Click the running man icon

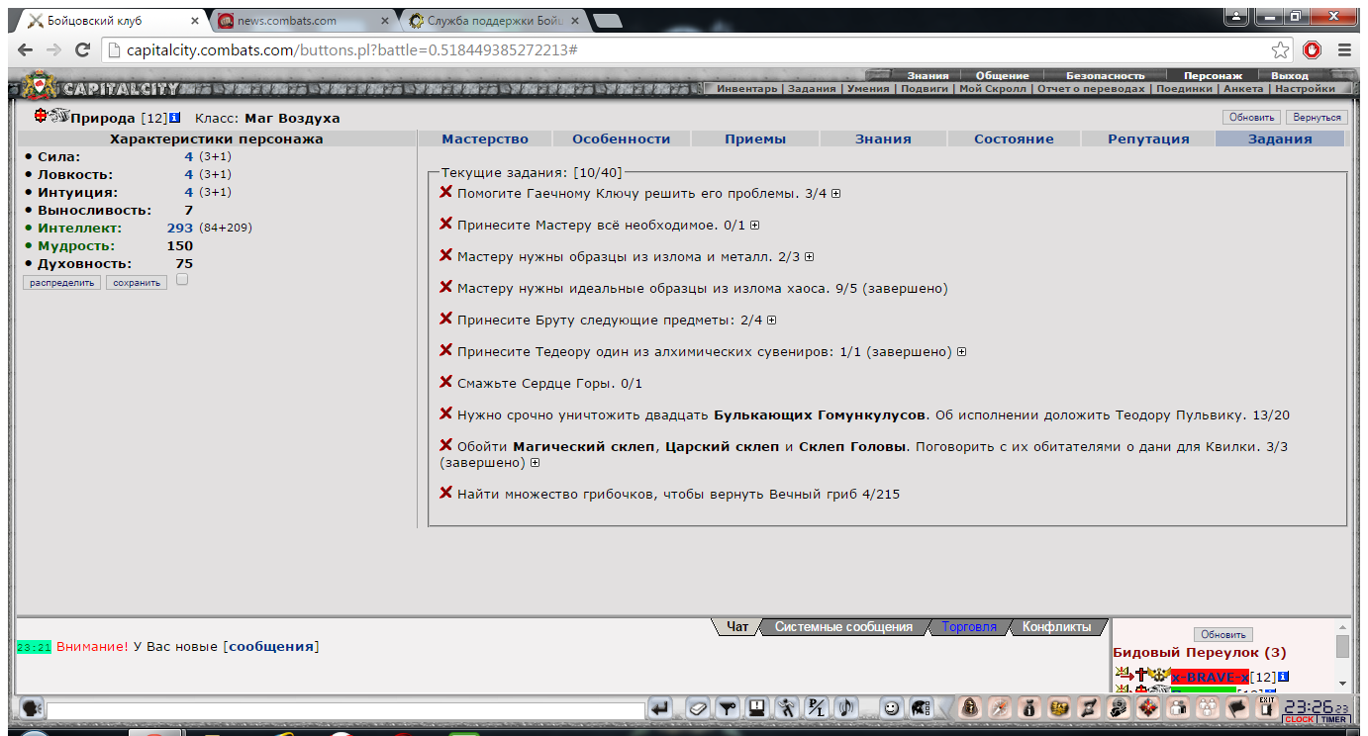(785, 708)
